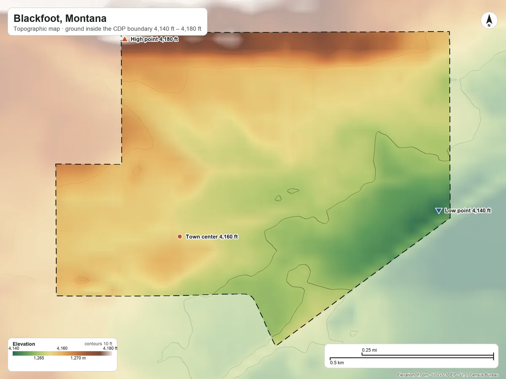Click the town center dot marker
The width and height of the screenshot is (506, 379).
pos(180,237)
